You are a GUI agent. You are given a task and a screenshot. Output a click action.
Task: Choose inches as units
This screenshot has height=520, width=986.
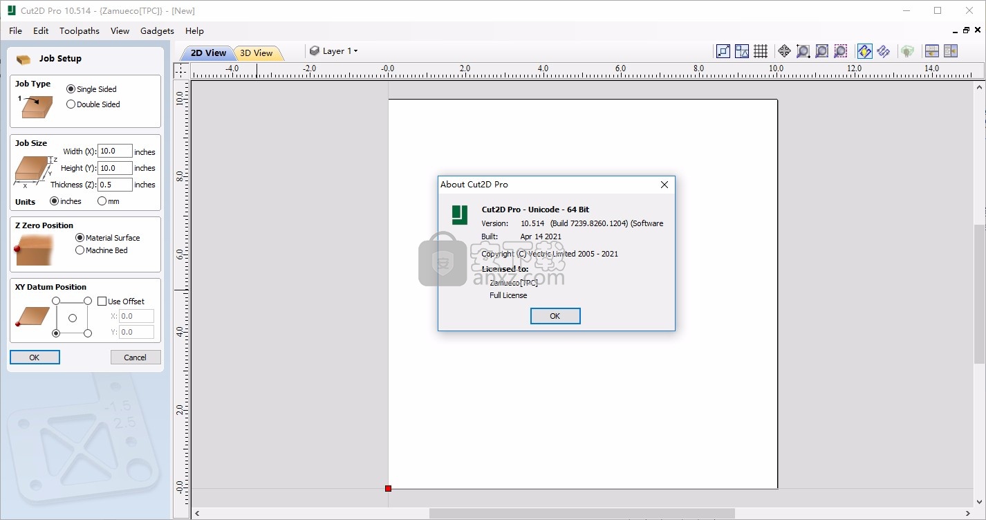[66, 201]
